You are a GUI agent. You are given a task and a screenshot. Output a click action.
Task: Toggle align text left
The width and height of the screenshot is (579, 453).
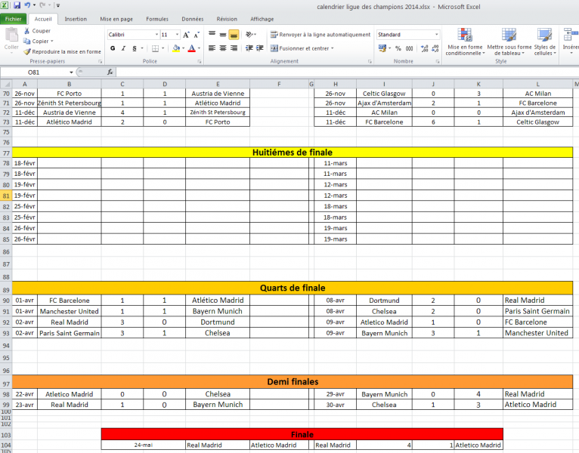[212, 48]
